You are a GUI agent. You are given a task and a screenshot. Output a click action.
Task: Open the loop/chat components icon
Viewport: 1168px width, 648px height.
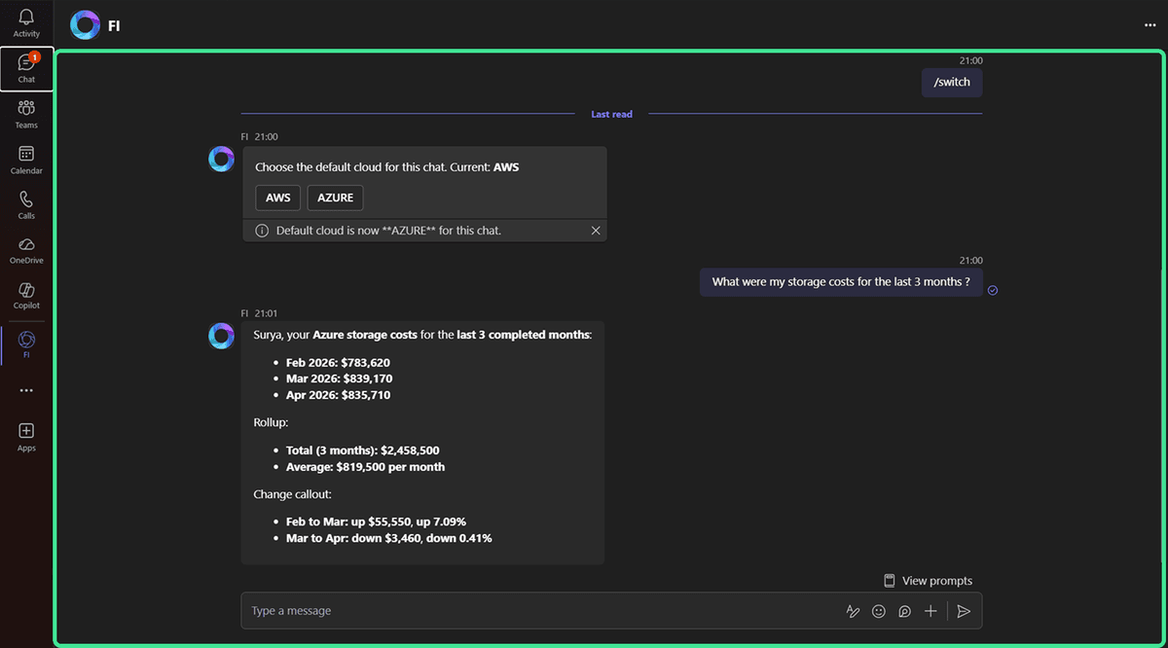904,611
